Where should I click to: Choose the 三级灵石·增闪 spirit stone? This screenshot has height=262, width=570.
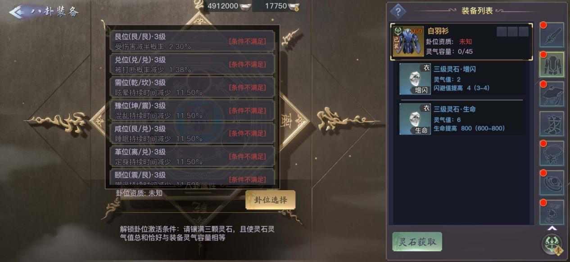[x=462, y=79]
